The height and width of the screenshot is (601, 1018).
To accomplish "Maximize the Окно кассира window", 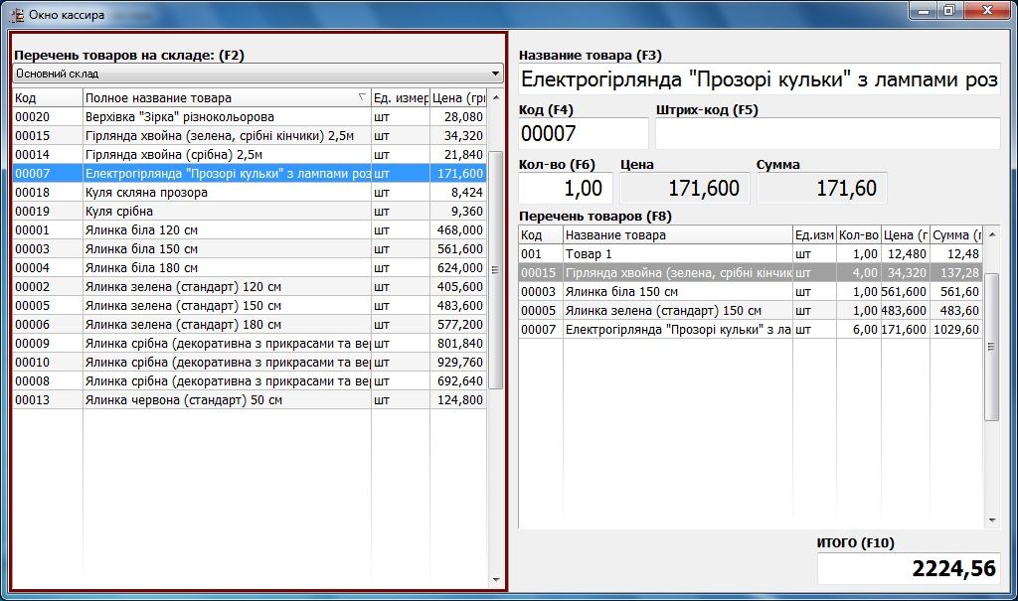I will pyautogui.click(x=949, y=10).
